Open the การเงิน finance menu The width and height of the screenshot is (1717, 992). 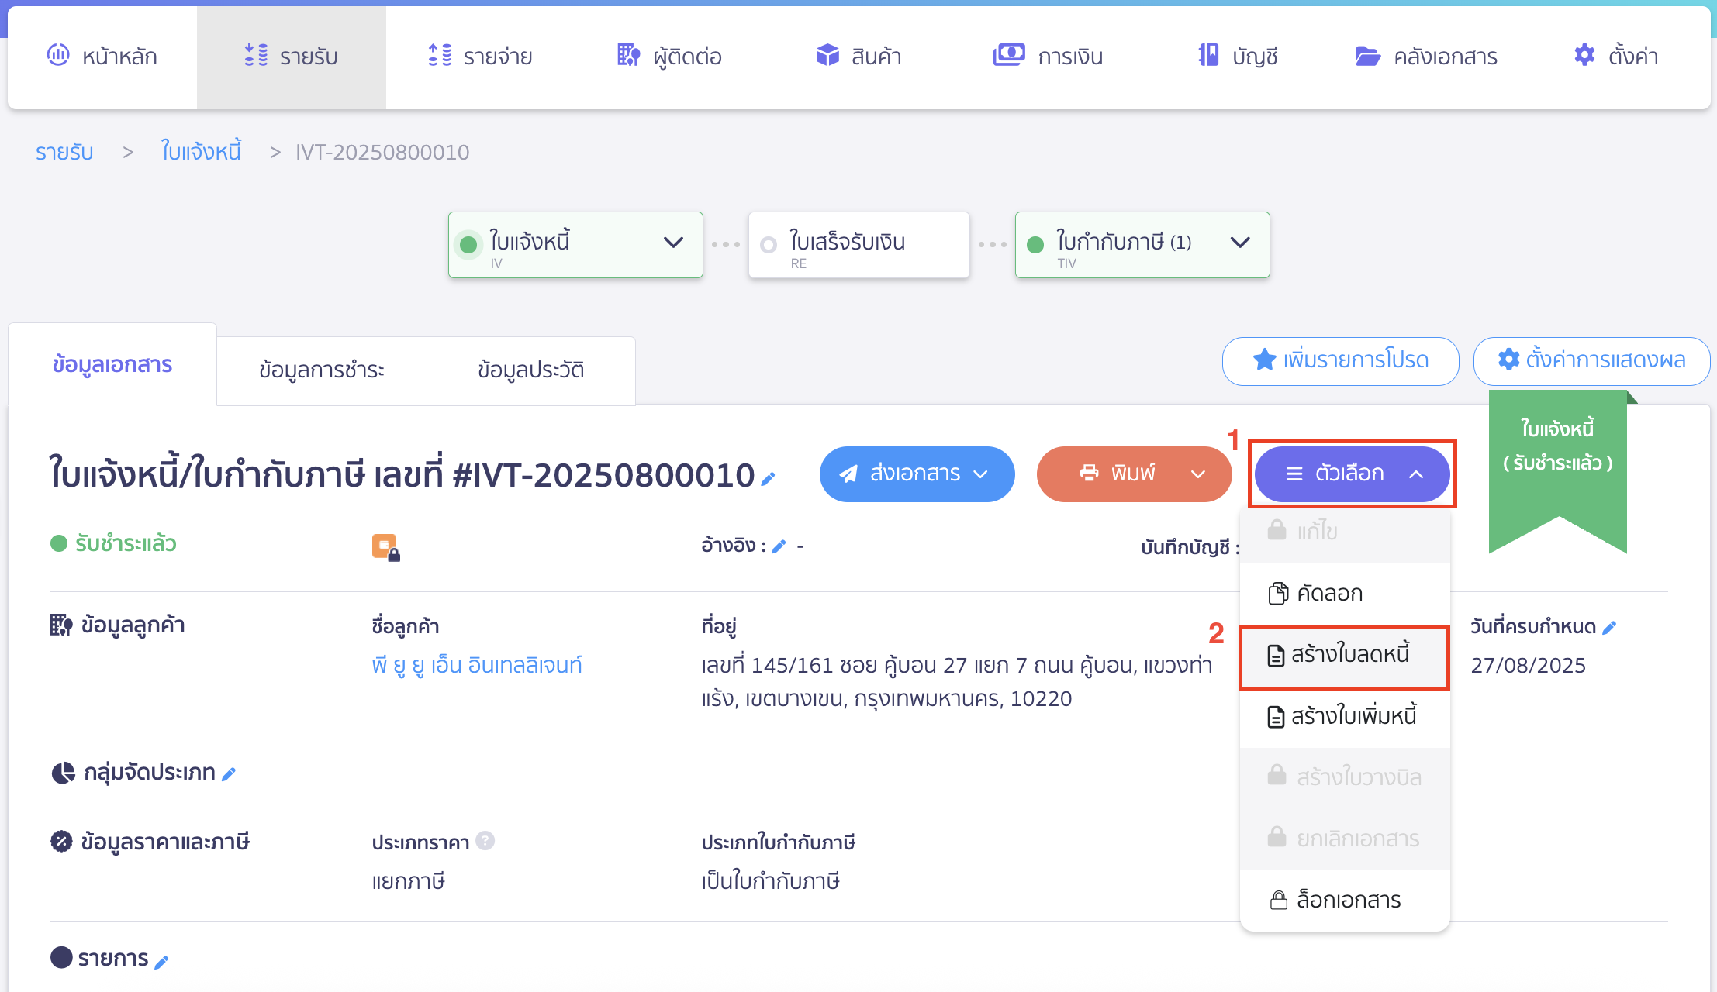[1048, 57]
